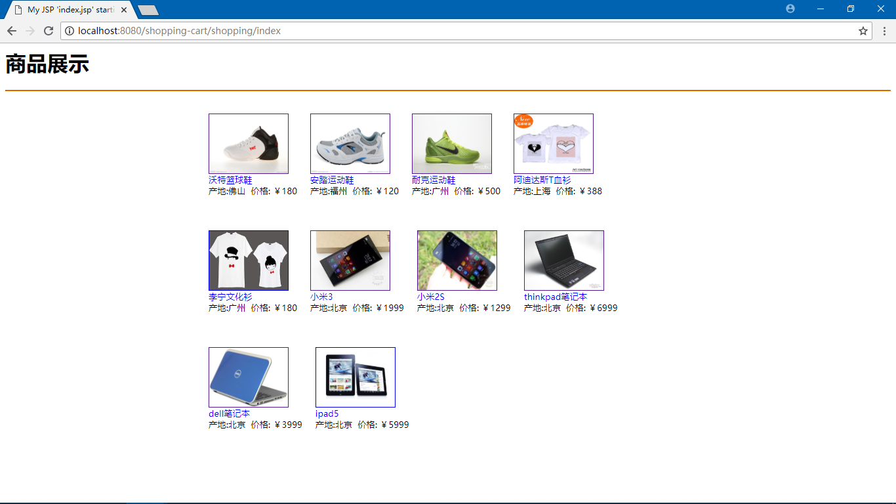
Task: Click the price text ¥500
Action: pyautogui.click(x=489, y=191)
